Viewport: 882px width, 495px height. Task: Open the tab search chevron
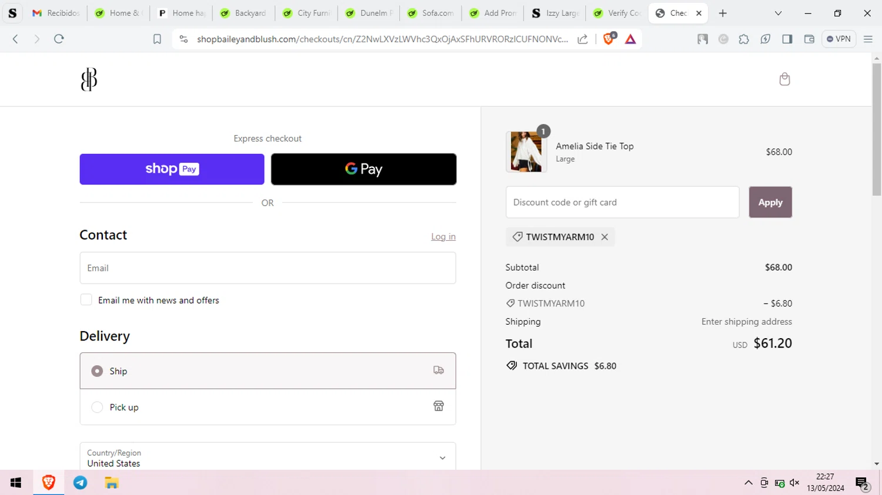(x=778, y=13)
